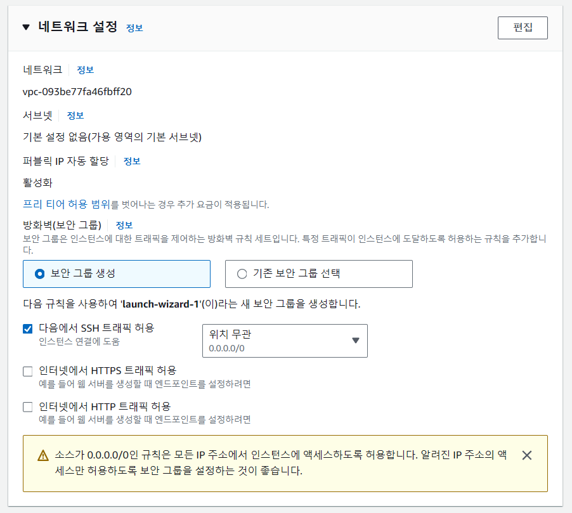
Task: Dismiss the 0.0.0.0/0 warning with X
Action: tap(527, 455)
